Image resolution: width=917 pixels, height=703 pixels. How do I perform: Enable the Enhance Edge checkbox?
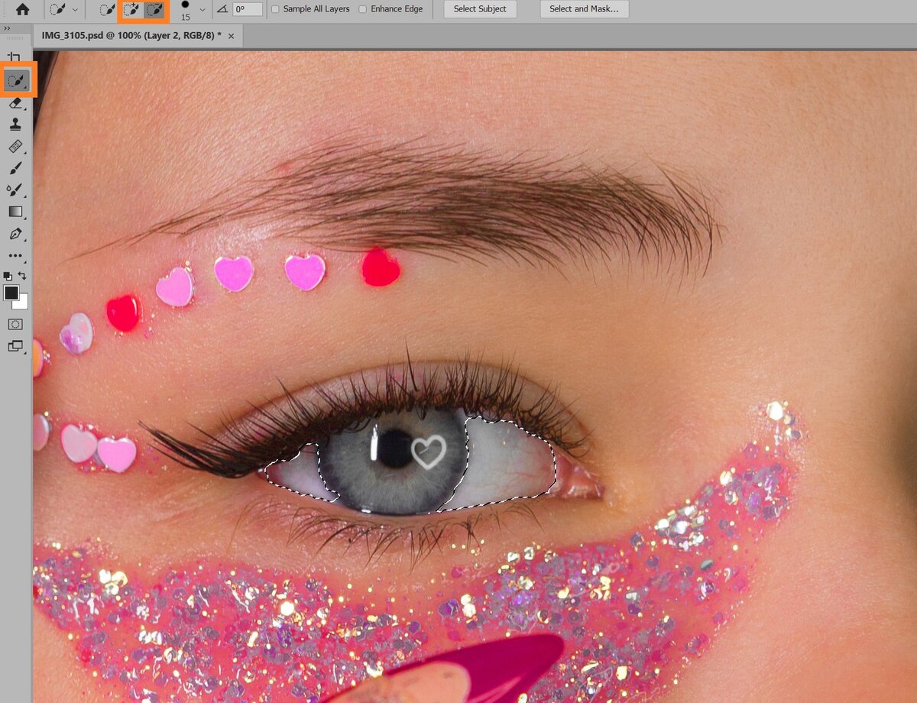[x=362, y=9]
